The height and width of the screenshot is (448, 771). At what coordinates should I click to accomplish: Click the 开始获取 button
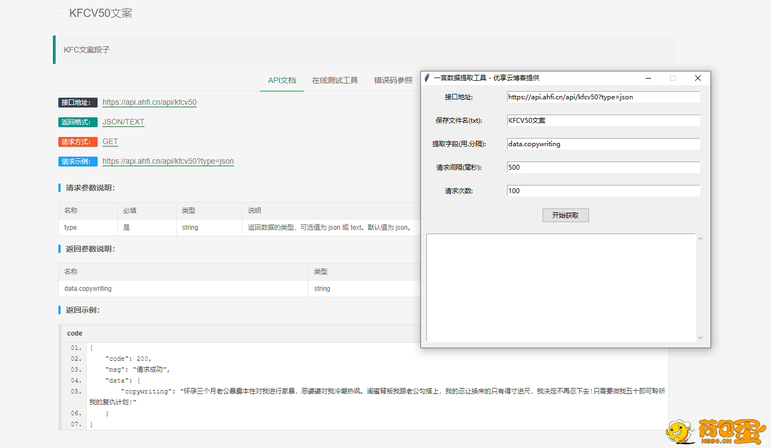coord(565,215)
